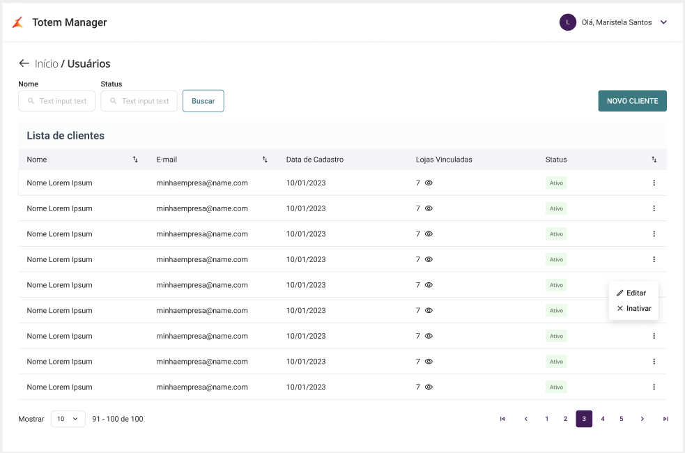Viewport: 685px width, 453px height.
Task: Sort the list by the Nome column
Action: click(x=135, y=160)
